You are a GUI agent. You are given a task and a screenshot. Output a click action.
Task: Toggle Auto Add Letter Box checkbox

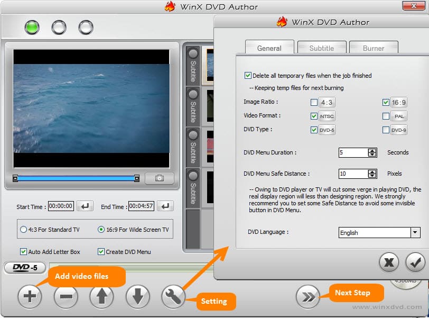coord(24,251)
